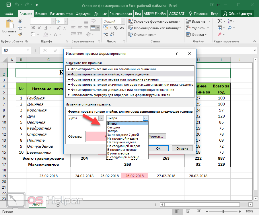Viewport: 259px width, 215px height.
Task: Open the Формат cells dropdown
Action: click(x=196, y=34)
